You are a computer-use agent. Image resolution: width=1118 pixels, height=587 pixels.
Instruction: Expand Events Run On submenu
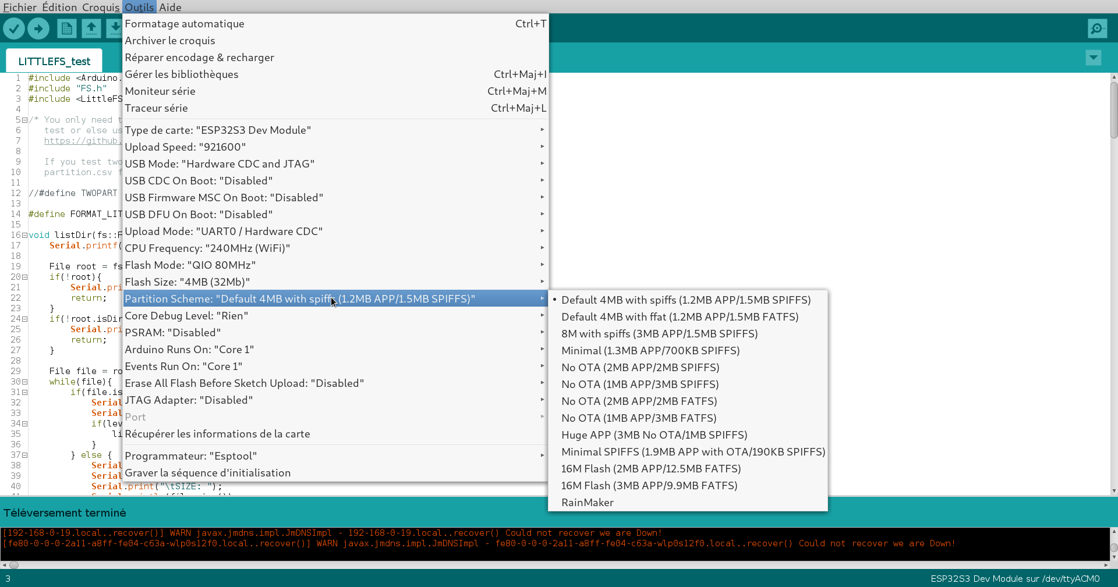tap(335, 367)
